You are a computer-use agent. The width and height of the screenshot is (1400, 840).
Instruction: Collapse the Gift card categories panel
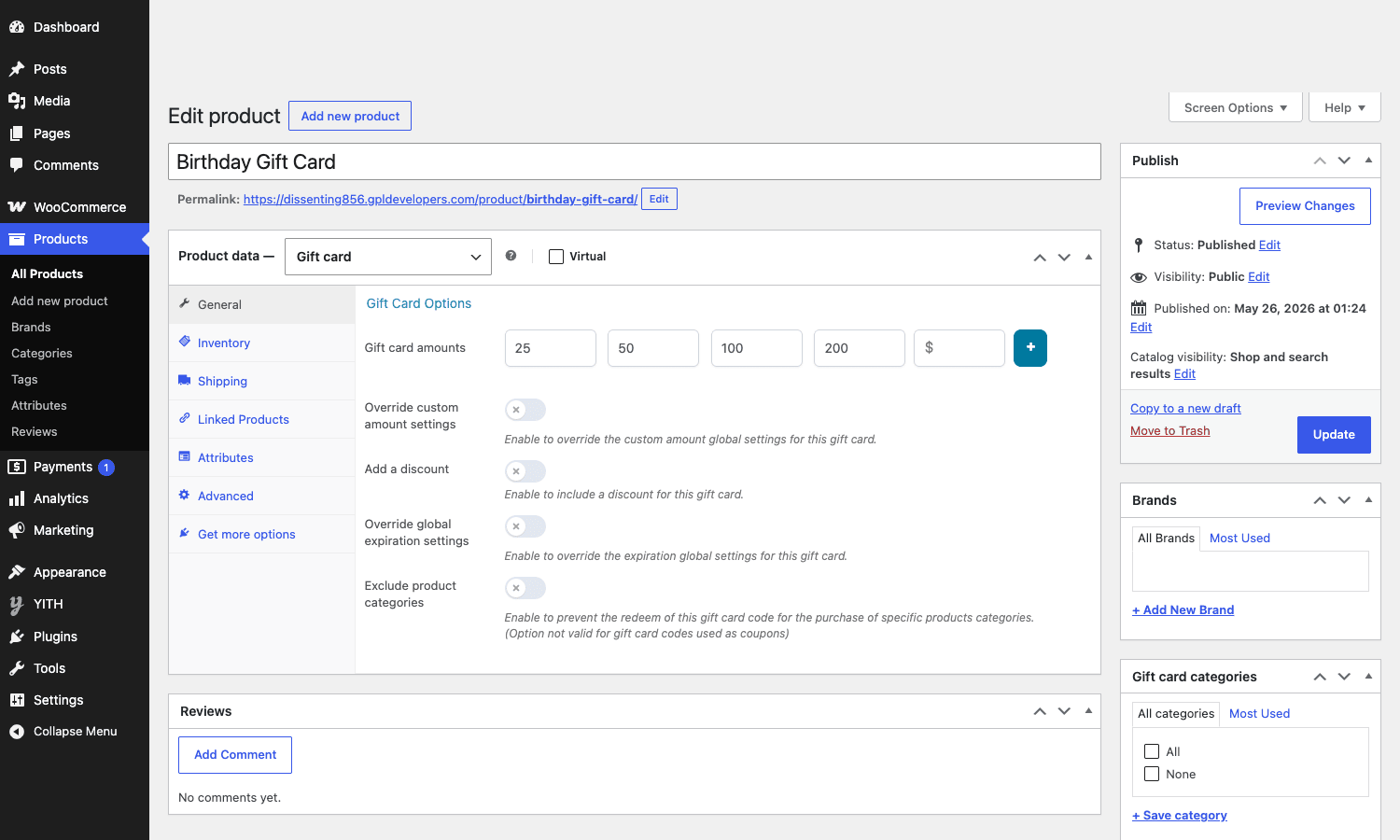coord(1368,677)
